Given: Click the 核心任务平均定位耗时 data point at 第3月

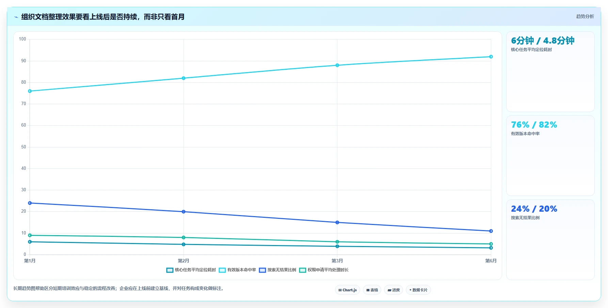Looking at the screenshot, I should [337, 246].
